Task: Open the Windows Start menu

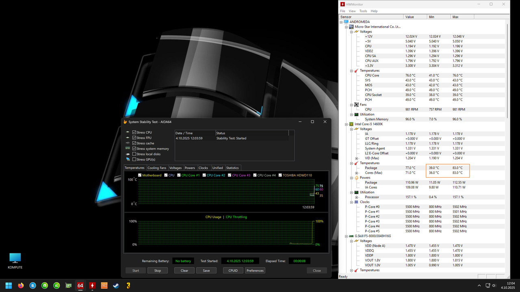Action: click(9, 286)
